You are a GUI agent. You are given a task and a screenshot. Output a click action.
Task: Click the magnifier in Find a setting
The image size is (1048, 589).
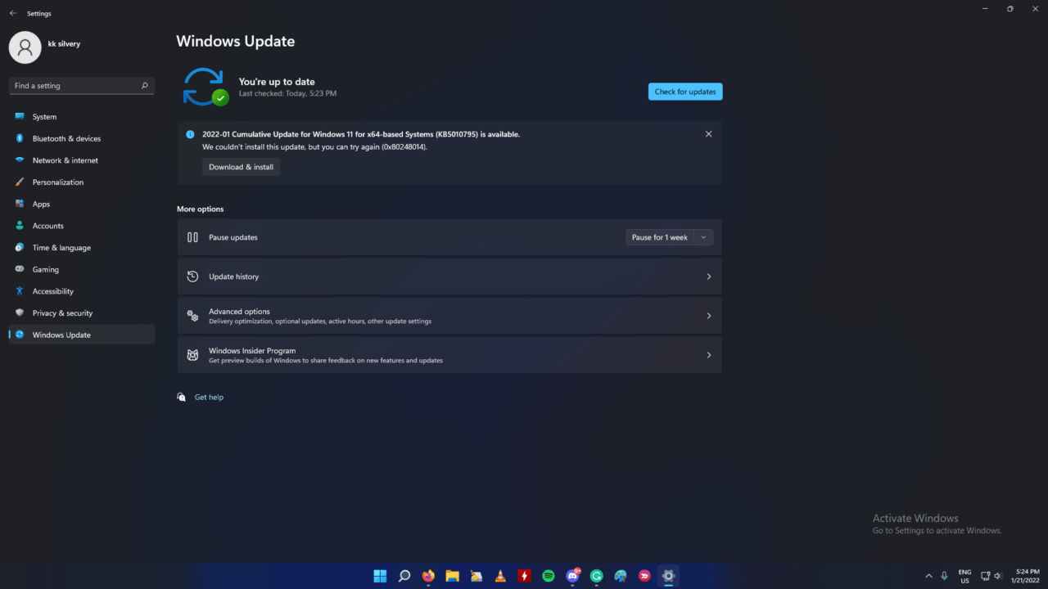145,85
